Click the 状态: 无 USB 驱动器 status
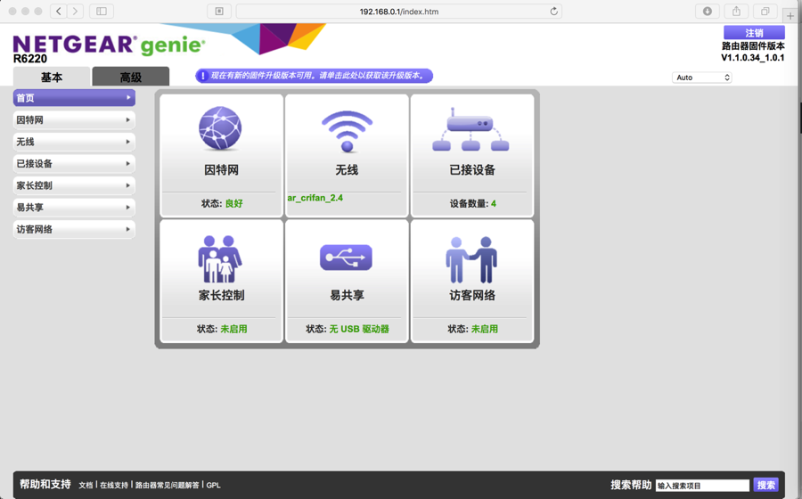This screenshot has height=499, width=802. 348,329
